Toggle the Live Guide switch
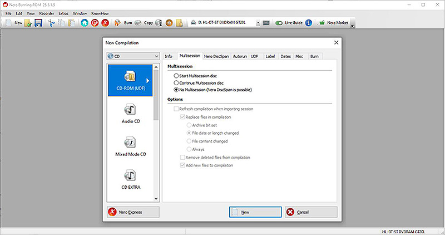The height and width of the screenshot is (235, 445). (279, 23)
